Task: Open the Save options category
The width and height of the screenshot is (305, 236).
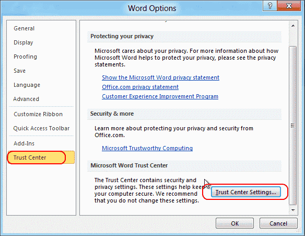Action: [19, 71]
